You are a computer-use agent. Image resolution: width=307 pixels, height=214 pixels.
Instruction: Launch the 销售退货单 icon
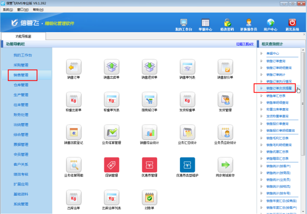[x=149, y=67]
